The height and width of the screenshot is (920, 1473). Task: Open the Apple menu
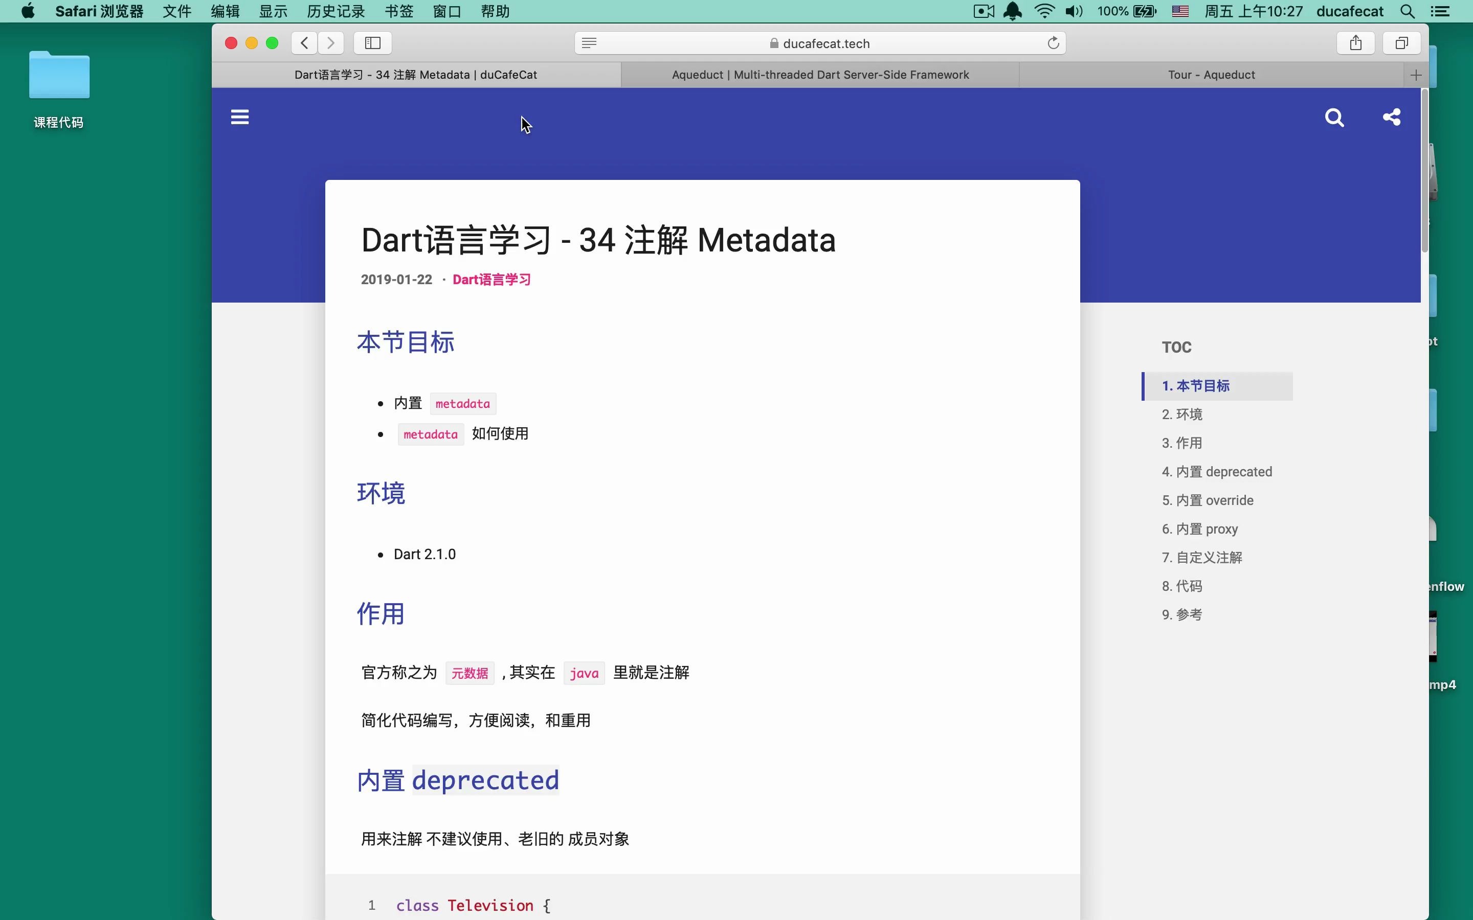(x=28, y=11)
